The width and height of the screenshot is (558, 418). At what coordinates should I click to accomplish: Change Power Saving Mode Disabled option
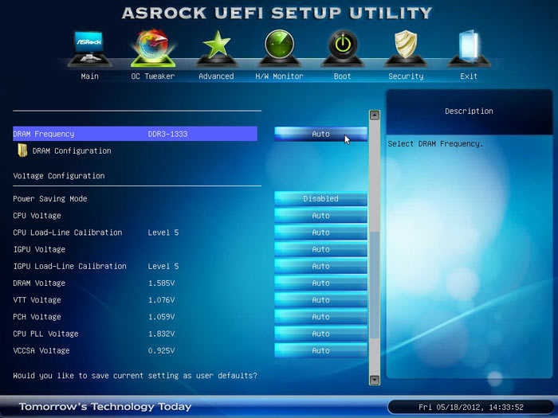point(320,199)
